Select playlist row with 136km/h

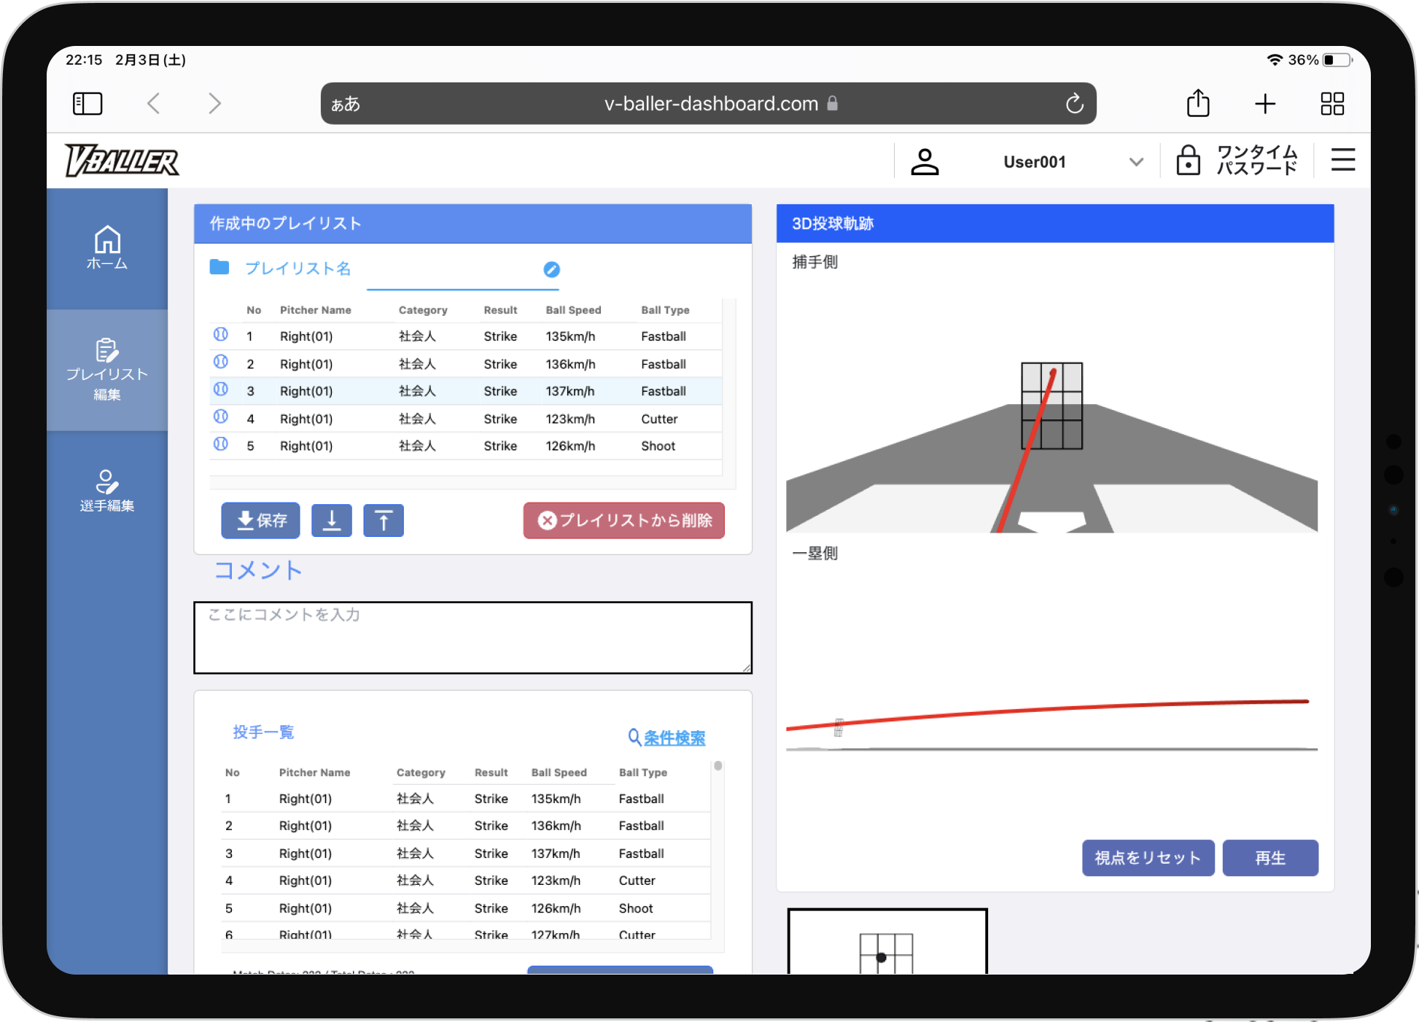[x=466, y=364]
